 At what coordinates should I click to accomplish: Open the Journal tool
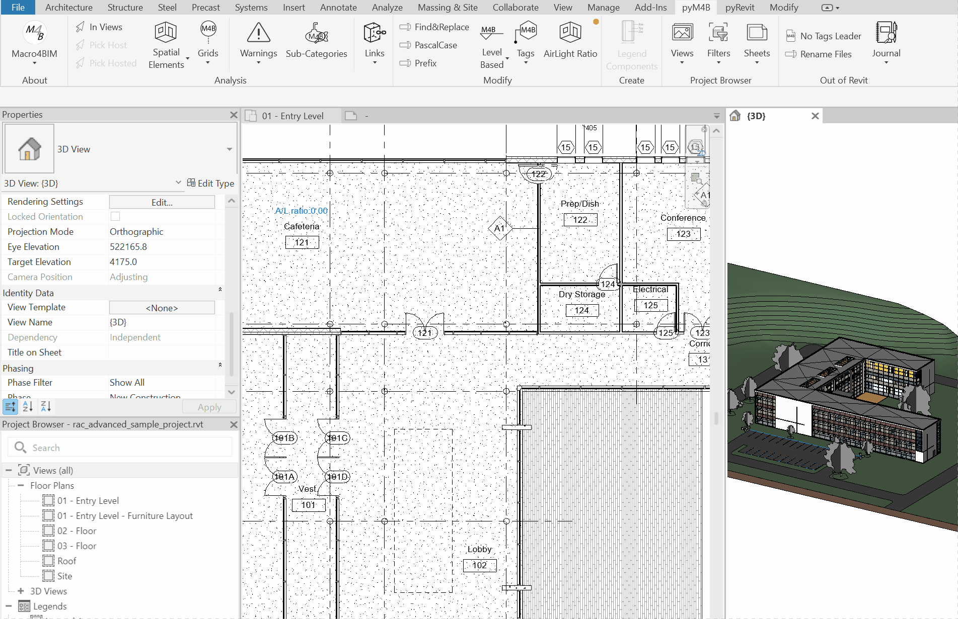pos(886,43)
